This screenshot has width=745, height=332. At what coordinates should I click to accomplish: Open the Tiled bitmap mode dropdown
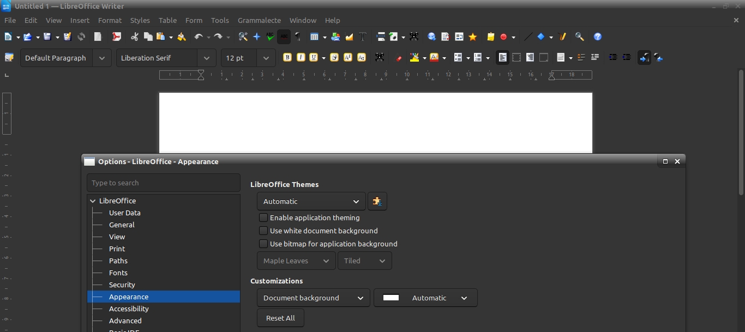pos(365,261)
